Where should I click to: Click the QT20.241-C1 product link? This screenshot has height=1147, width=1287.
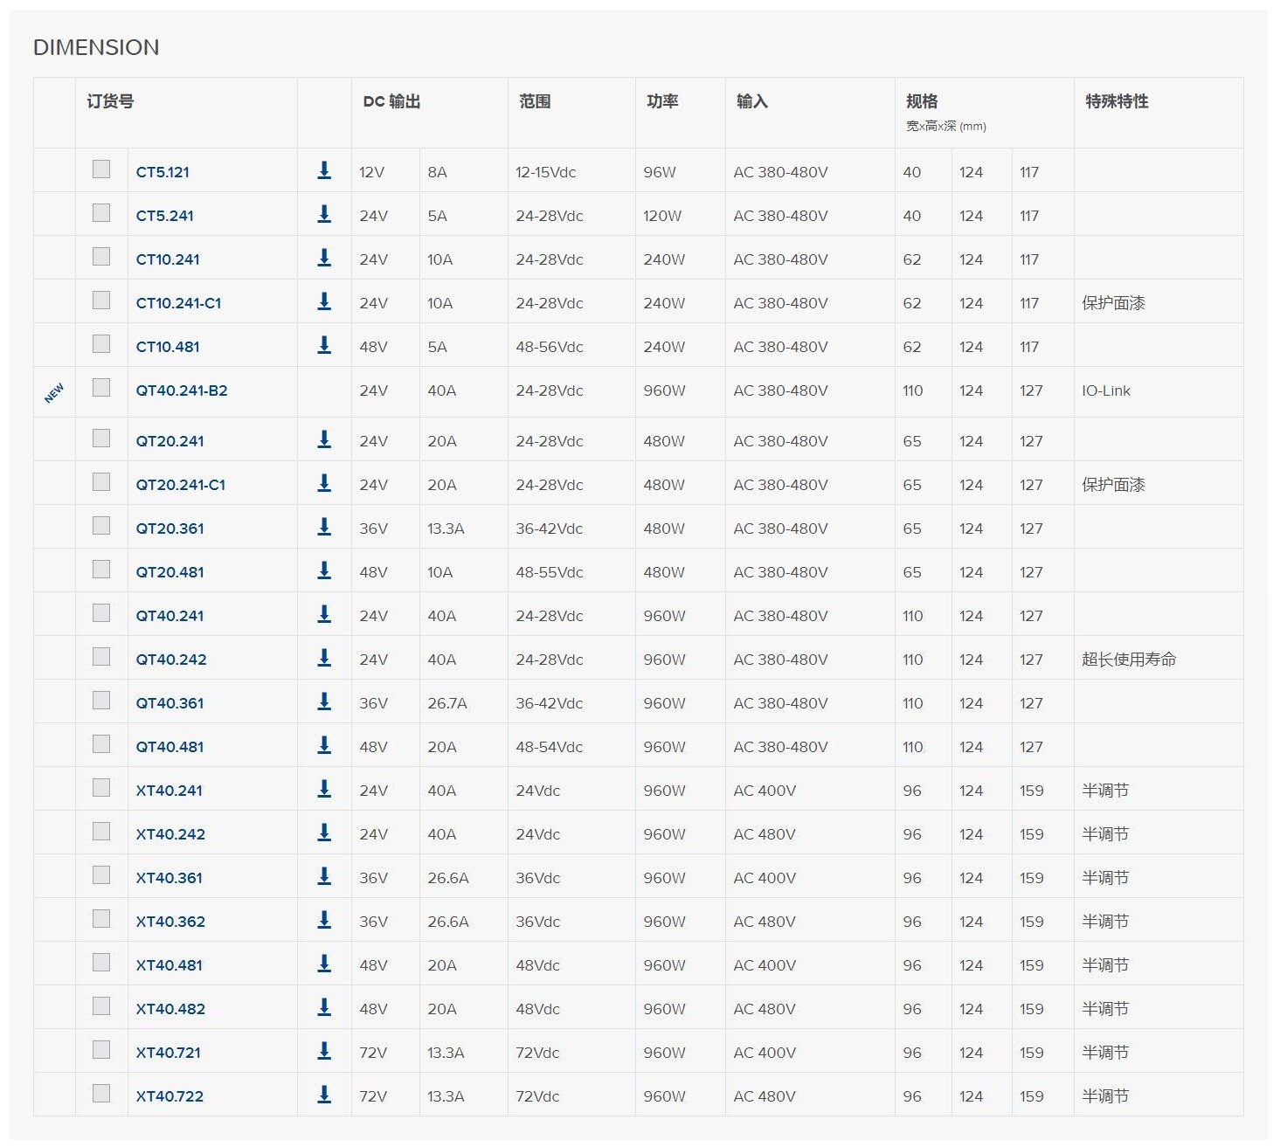click(180, 485)
